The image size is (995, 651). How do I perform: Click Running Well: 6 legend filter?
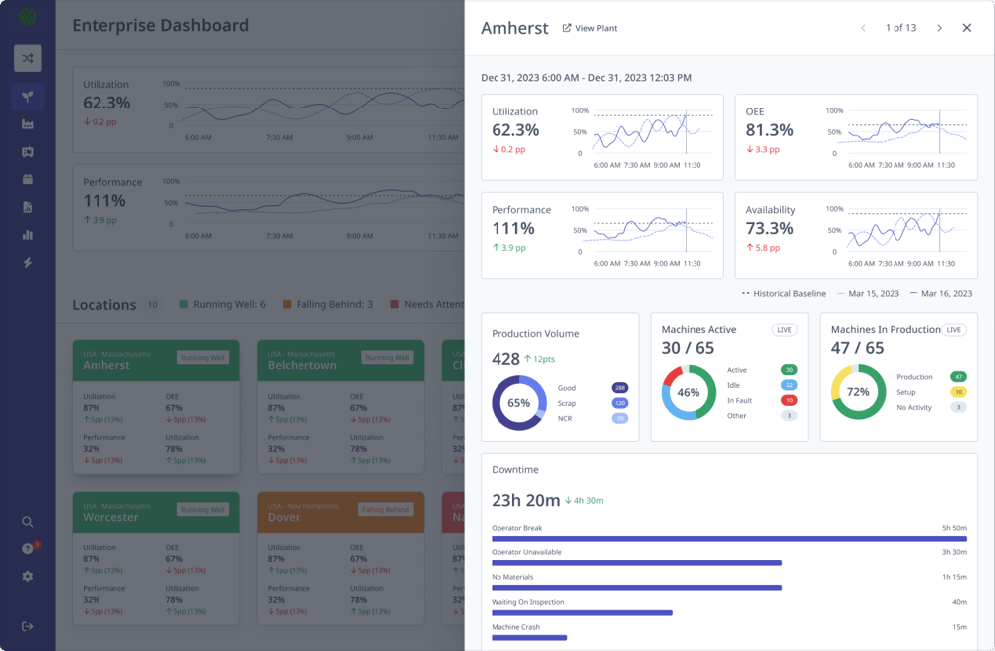coord(223,305)
